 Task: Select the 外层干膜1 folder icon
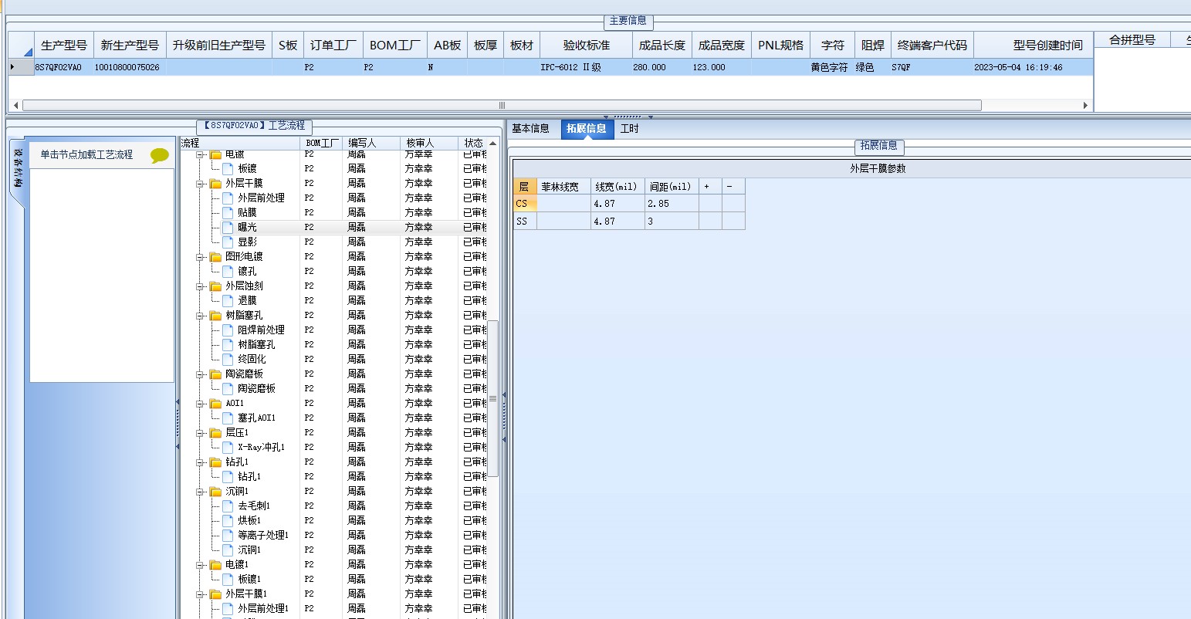coord(215,594)
